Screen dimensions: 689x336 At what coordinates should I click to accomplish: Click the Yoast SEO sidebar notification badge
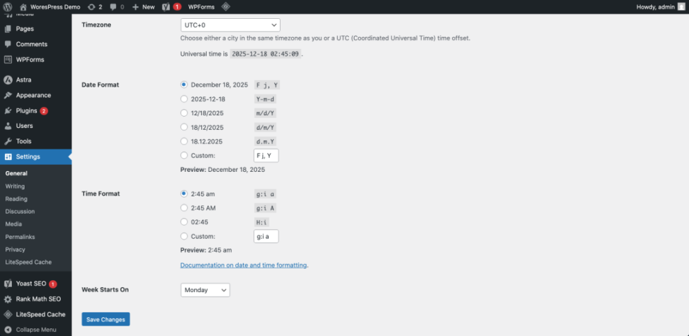click(53, 284)
